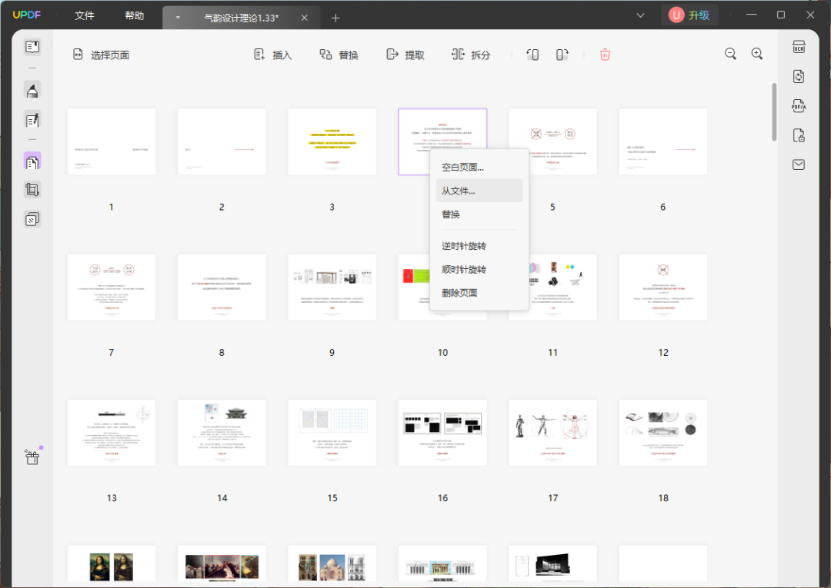Click the PDF/A export icon
This screenshot has height=588, width=831.
(799, 106)
